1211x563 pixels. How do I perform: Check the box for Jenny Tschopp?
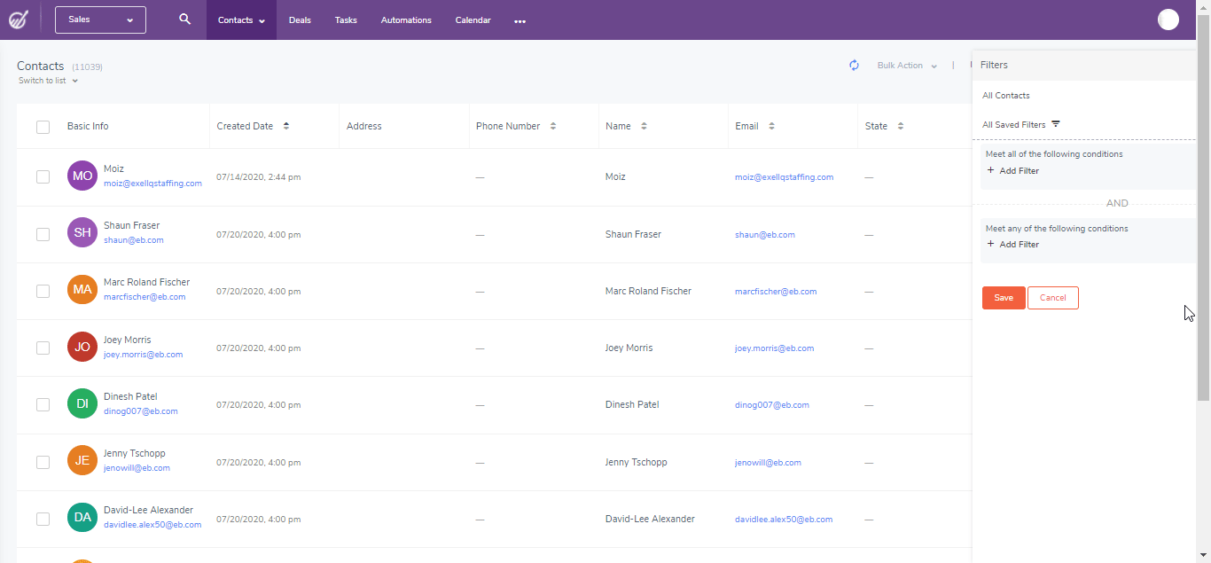pyautogui.click(x=43, y=462)
